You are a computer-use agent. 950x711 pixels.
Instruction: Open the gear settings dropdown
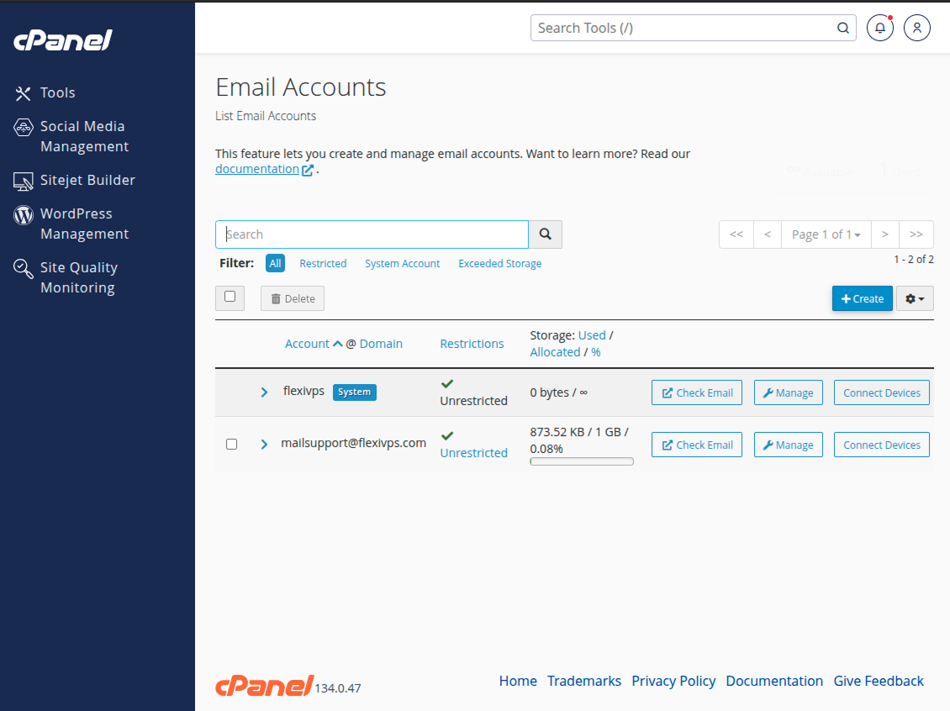(x=915, y=298)
